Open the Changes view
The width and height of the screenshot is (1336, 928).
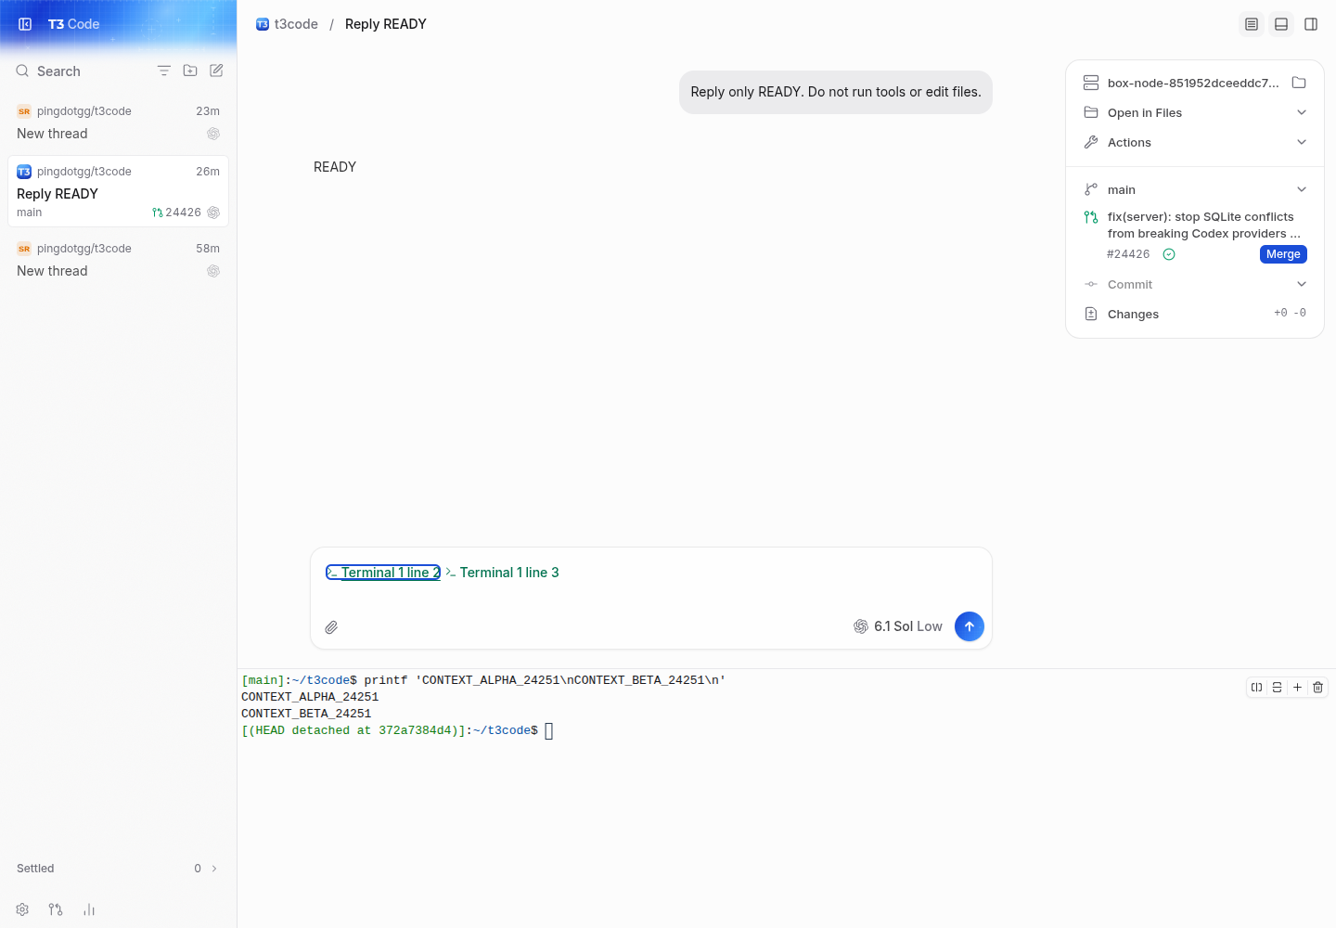click(x=1195, y=314)
